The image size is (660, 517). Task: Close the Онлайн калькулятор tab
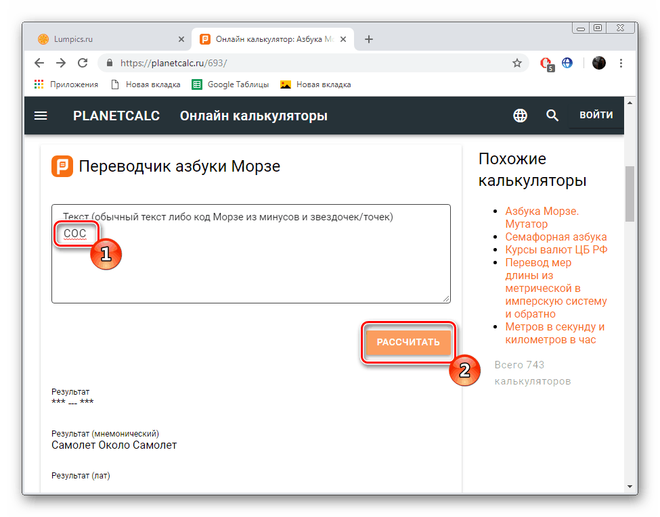point(343,39)
